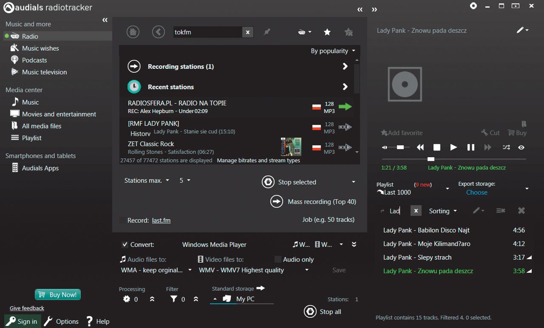This screenshot has height=328, width=544.
Task: Open Music television section
Action: [x=44, y=72]
